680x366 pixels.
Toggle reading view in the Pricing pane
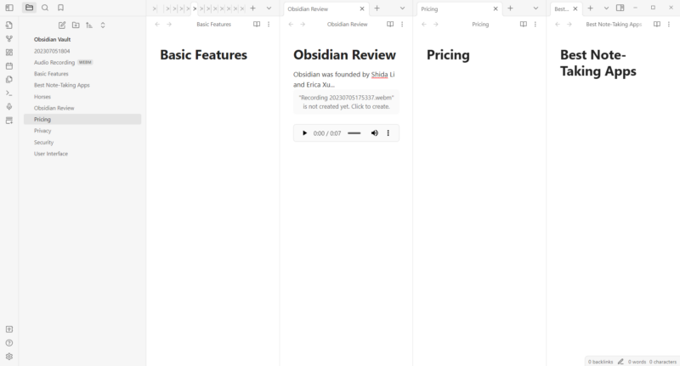tap(524, 25)
